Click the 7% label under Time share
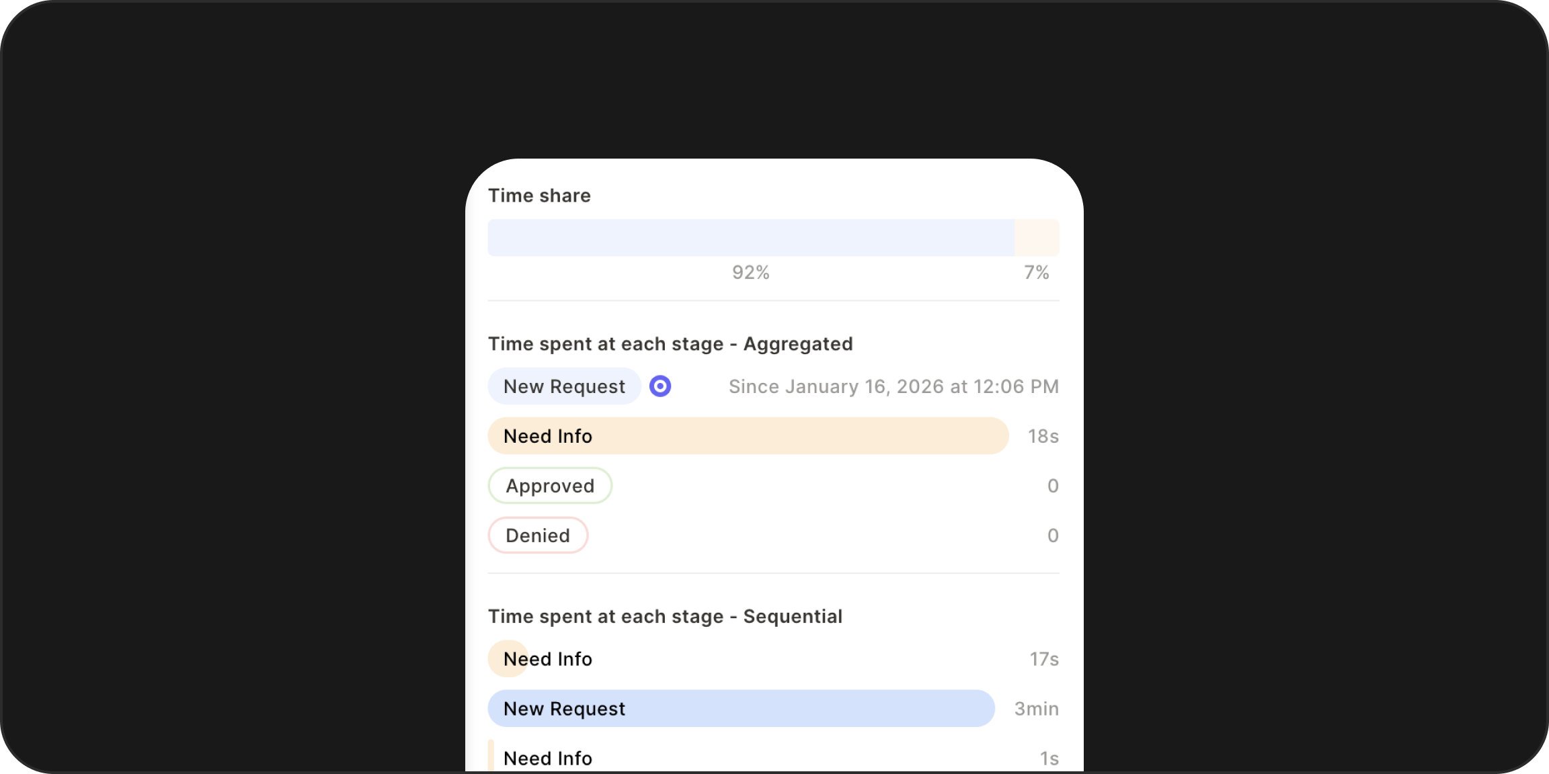This screenshot has width=1549, height=774. pos(1036,273)
